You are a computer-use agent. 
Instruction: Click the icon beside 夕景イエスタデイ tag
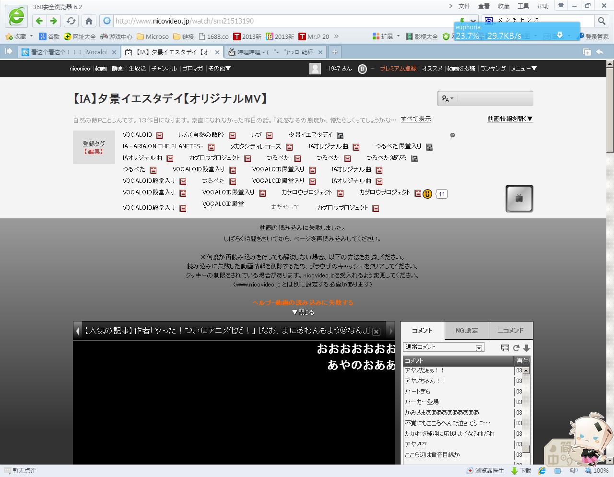tap(340, 135)
